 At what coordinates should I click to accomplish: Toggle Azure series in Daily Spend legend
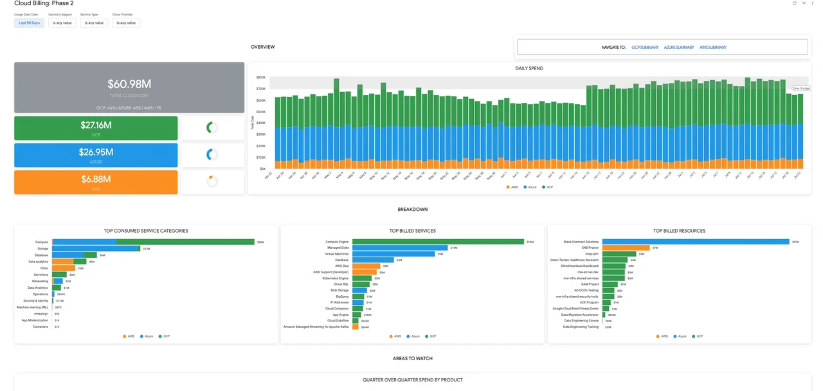coord(530,187)
